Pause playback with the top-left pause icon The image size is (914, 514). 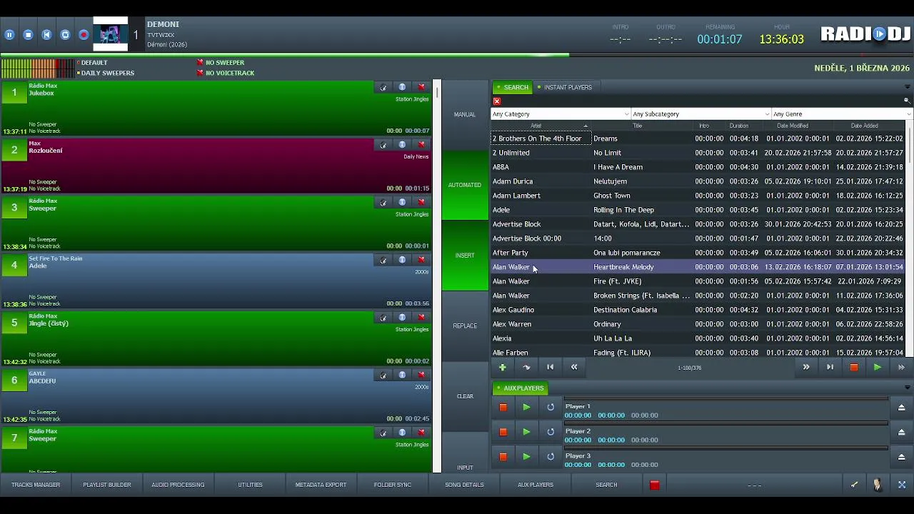click(9, 34)
